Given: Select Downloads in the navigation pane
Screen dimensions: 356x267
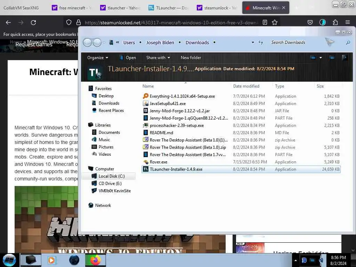Looking at the screenshot, I should (x=109, y=103).
